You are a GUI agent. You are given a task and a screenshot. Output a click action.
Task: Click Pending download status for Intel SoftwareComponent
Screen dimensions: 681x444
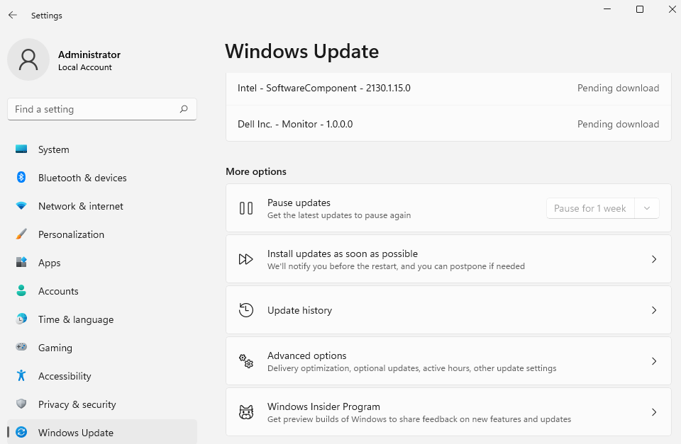618,88
